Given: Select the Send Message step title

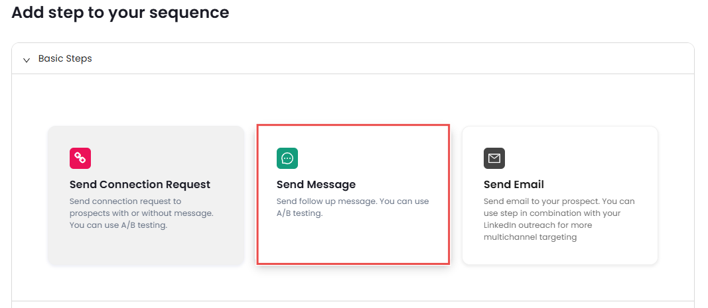Looking at the screenshot, I should (316, 184).
